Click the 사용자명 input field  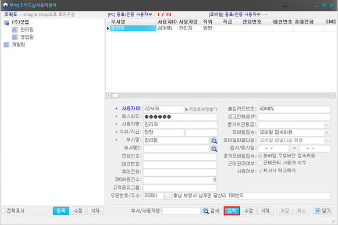(x=180, y=125)
